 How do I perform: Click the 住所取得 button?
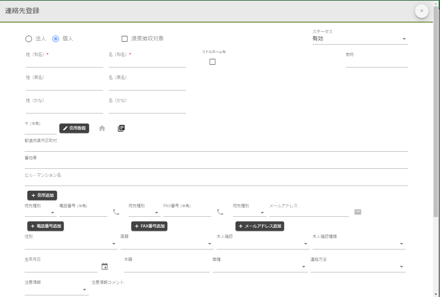click(74, 128)
